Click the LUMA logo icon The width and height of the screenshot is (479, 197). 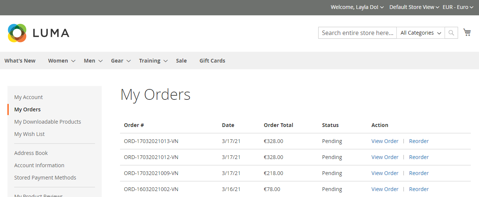point(17,33)
